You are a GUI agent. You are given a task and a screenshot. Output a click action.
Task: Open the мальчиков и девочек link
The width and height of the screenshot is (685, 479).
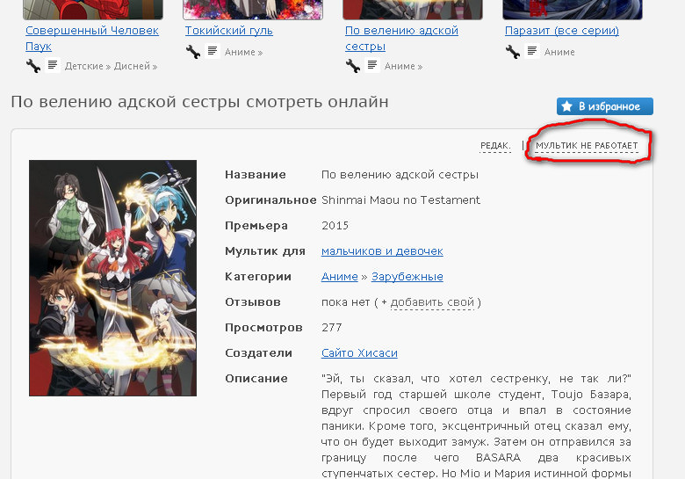click(x=382, y=251)
